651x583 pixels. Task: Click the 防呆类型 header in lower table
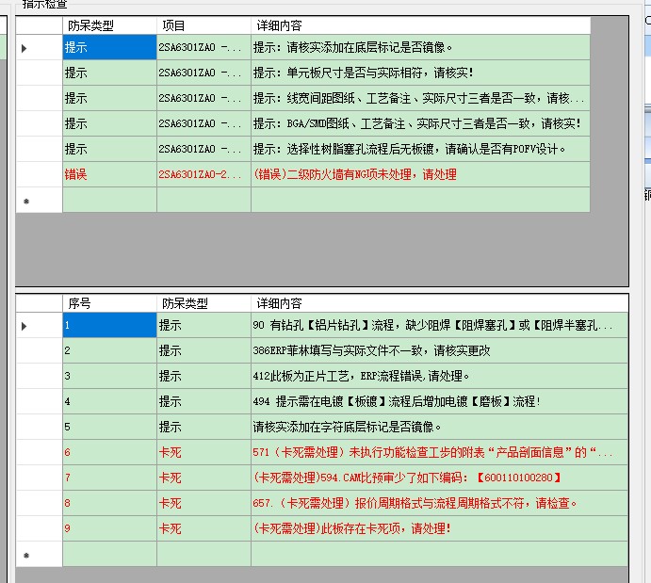pos(203,303)
